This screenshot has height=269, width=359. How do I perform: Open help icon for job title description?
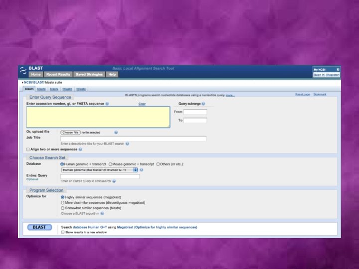pyautogui.click(x=127, y=143)
